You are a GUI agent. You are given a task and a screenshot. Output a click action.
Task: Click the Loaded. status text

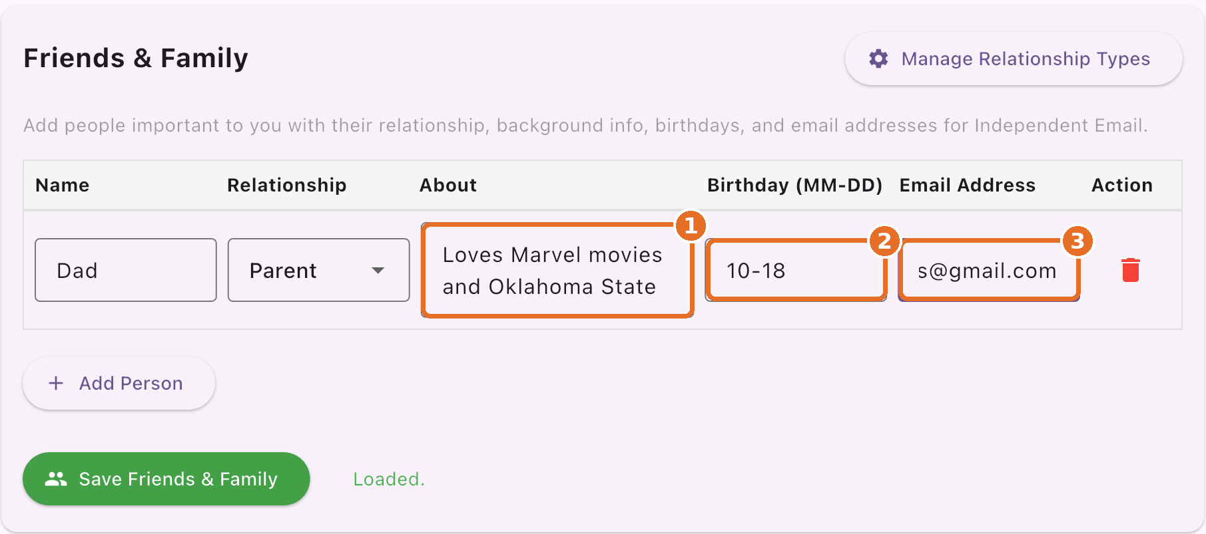[x=389, y=479]
